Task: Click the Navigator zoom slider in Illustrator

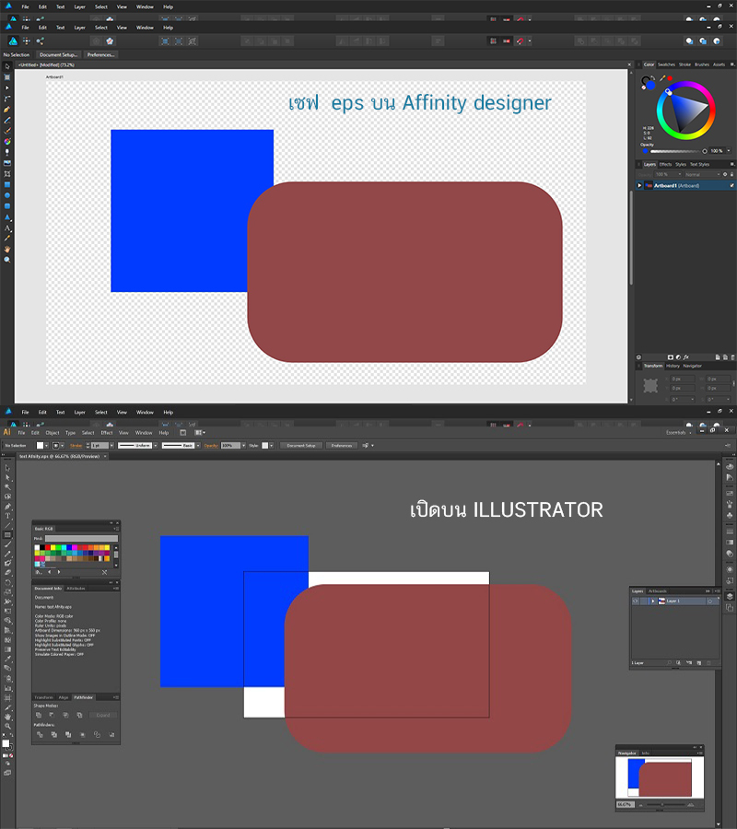Action: [x=665, y=805]
